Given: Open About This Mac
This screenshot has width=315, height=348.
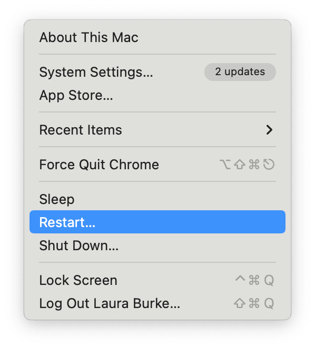Looking at the screenshot, I should click(157, 37).
